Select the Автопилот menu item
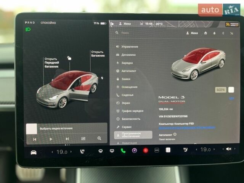Image resolution: width=244 pixels, height=183 pixels. pos(128,71)
